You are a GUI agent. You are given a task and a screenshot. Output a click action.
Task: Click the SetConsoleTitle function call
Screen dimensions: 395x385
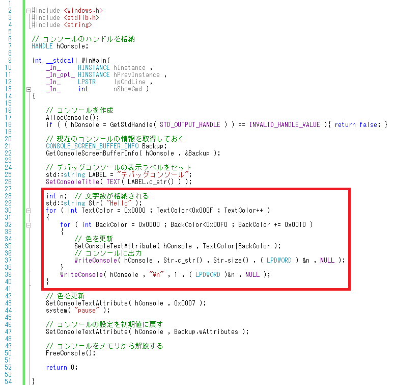click(73, 182)
